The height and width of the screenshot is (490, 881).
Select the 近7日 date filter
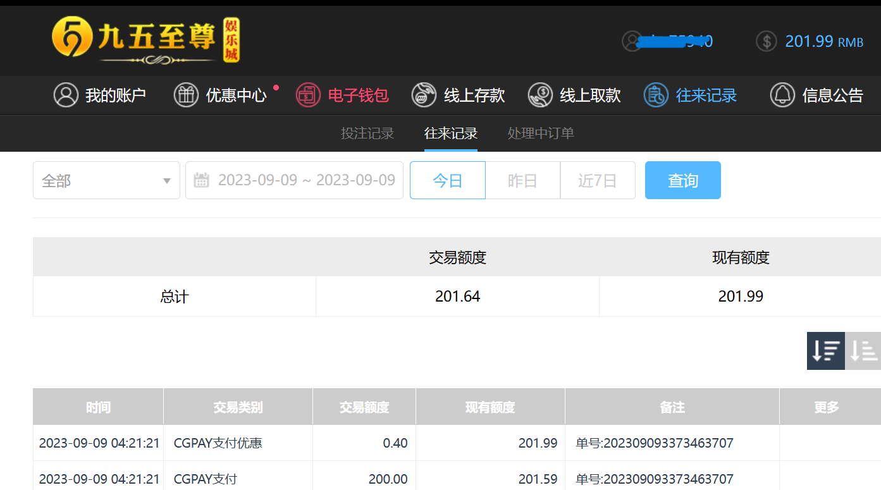pos(598,180)
